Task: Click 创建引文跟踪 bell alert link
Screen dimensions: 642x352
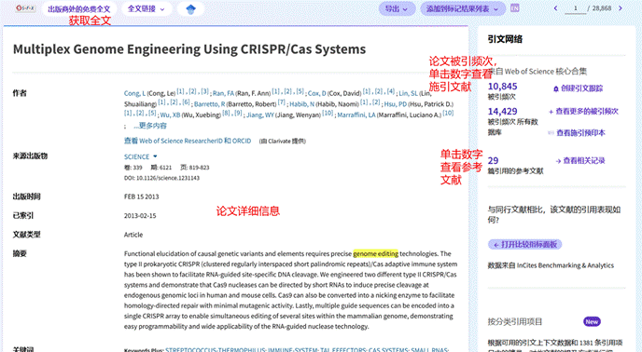Action: [578, 88]
